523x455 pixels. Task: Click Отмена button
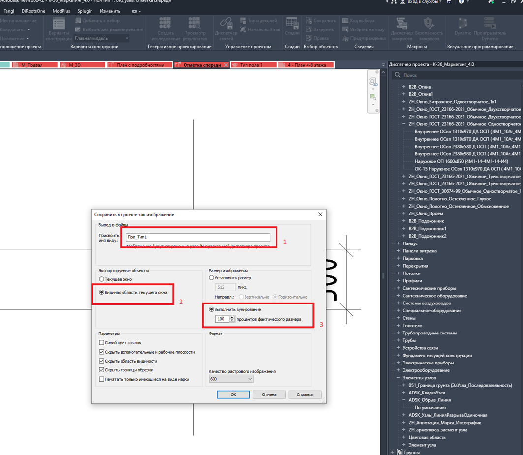[x=269, y=394]
